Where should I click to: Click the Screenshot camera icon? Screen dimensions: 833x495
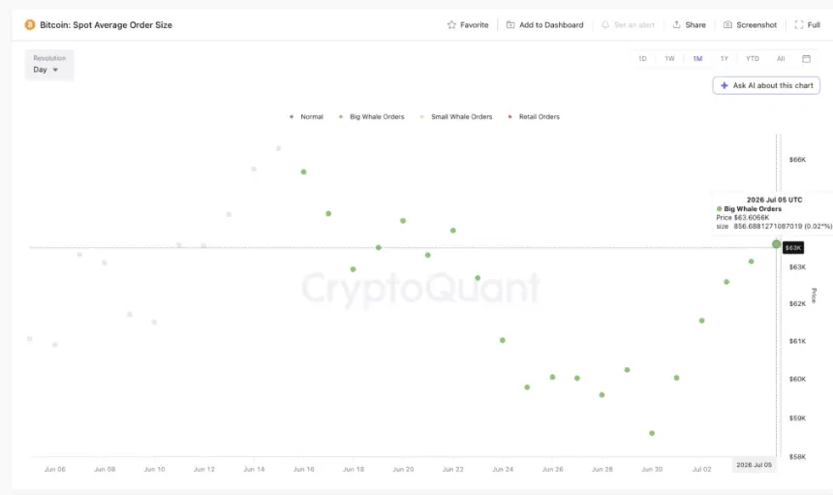pos(727,25)
